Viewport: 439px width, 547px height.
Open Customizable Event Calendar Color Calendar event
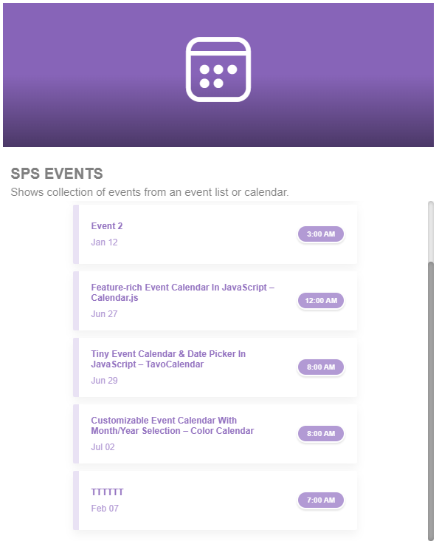(x=173, y=426)
